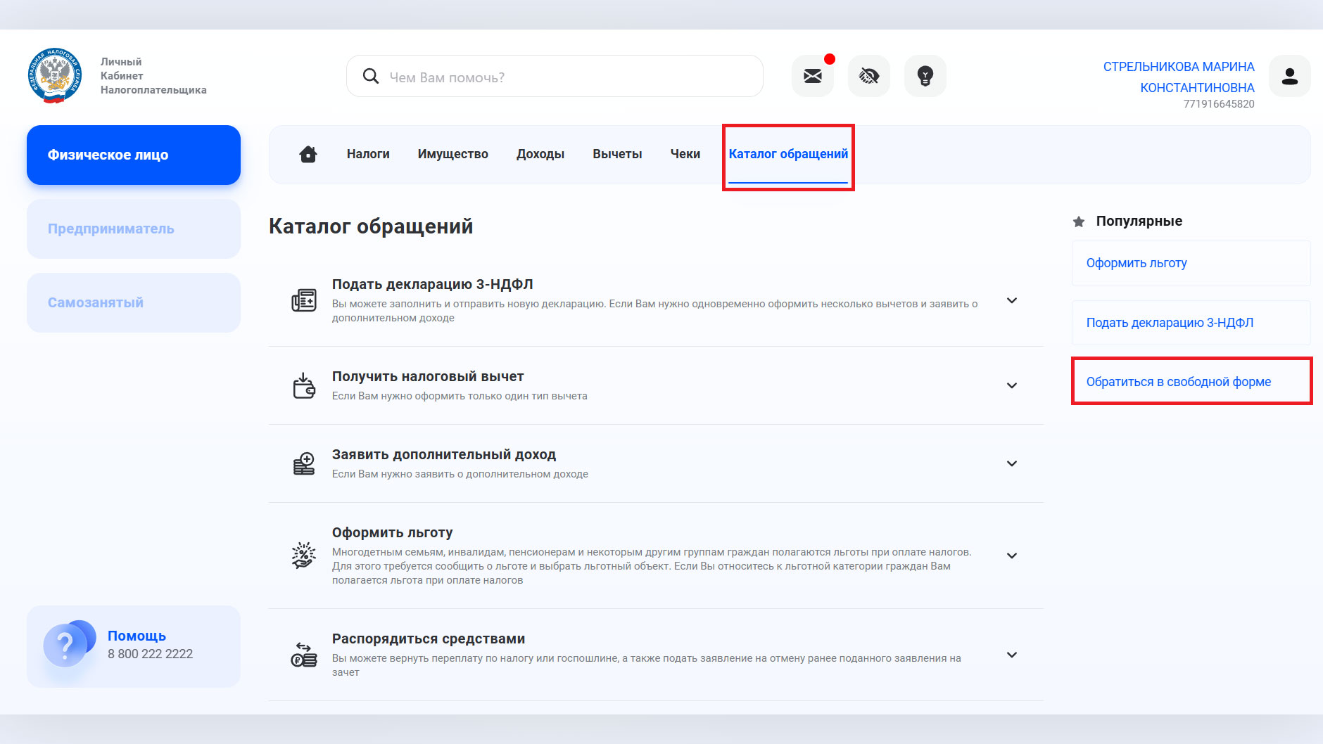
Task: Click the Чем Вам помочь search field
Action: (563, 77)
